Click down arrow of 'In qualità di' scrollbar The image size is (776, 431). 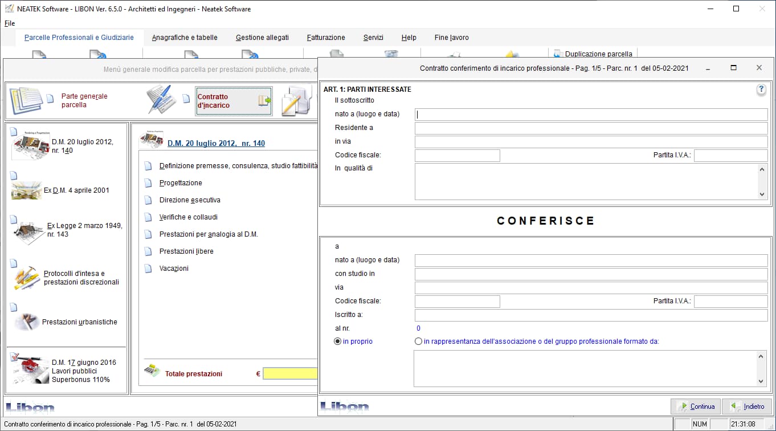coord(763,194)
